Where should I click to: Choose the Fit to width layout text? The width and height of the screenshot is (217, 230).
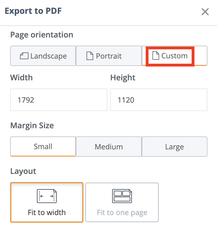click(47, 213)
